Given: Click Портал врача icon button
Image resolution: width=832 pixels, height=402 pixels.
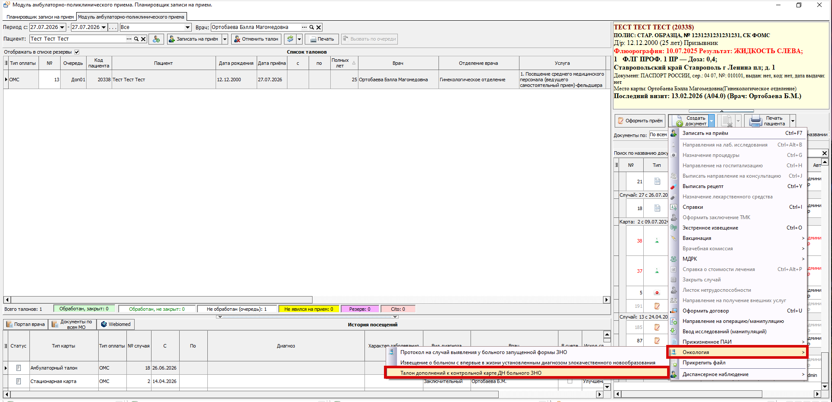Looking at the screenshot, I should (26, 324).
